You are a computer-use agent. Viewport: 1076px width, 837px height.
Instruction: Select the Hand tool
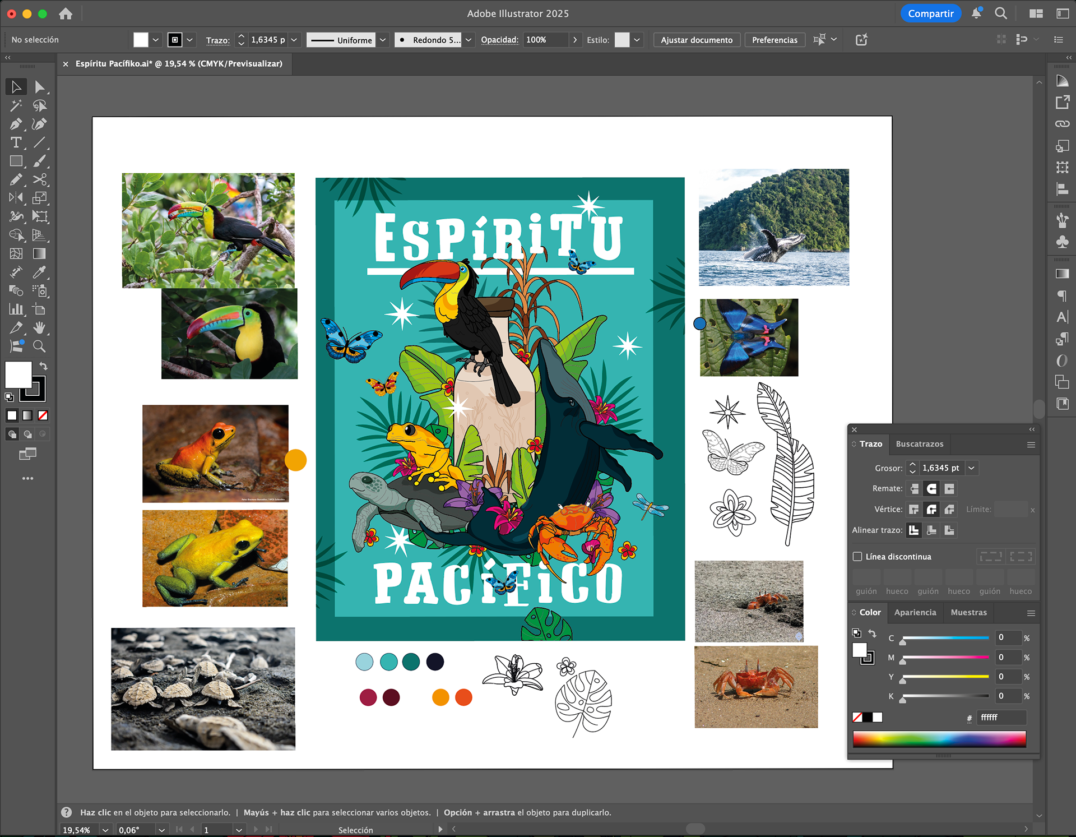click(x=39, y=327)
